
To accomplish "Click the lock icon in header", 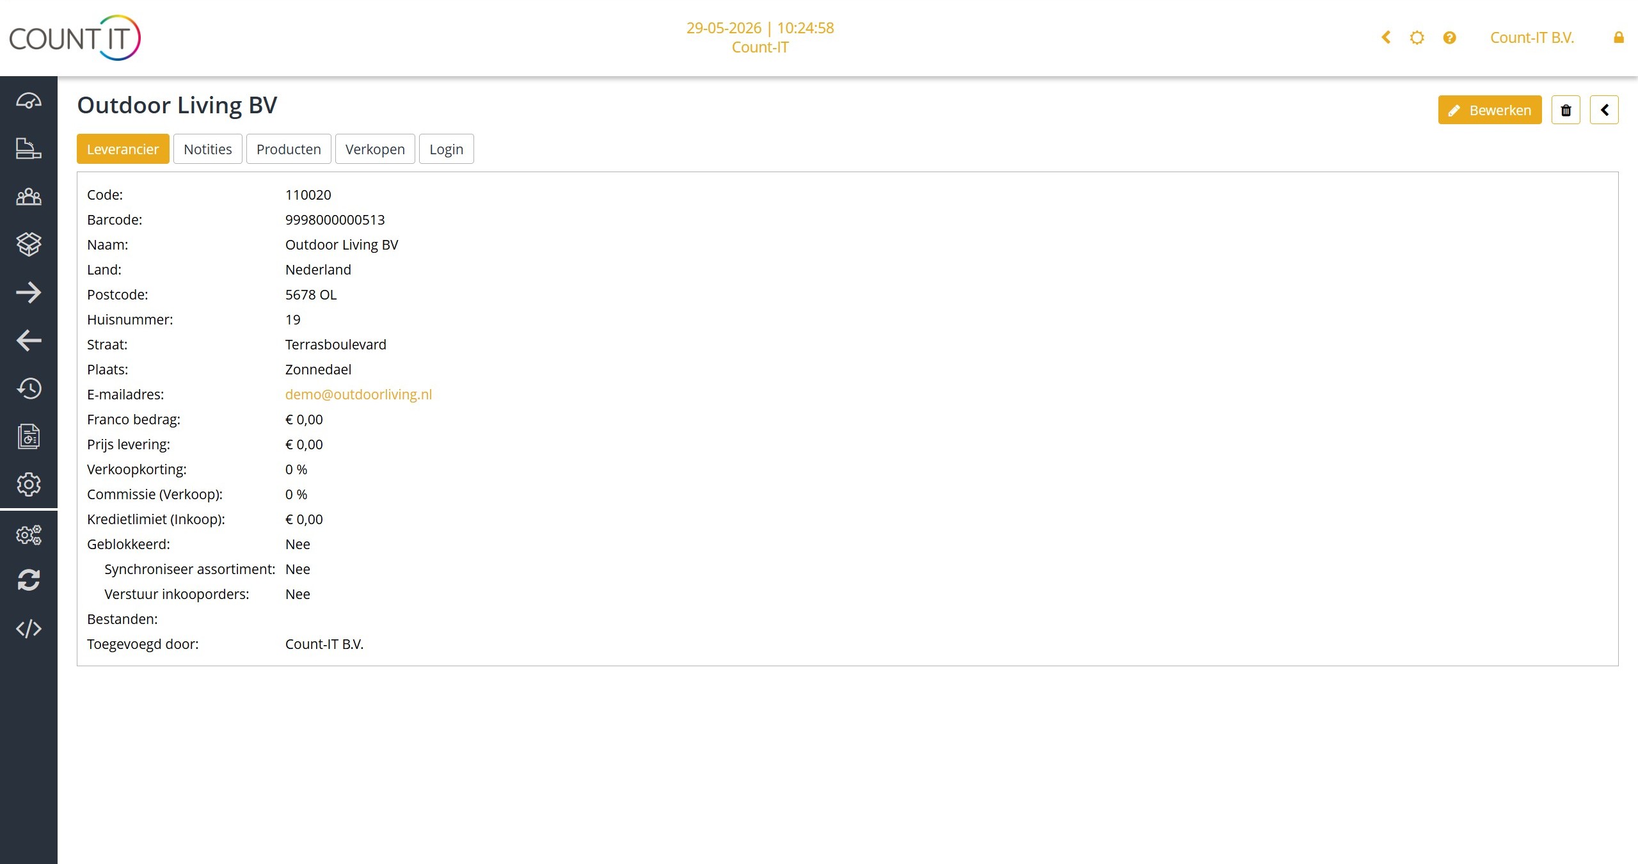I will 1619,38.
